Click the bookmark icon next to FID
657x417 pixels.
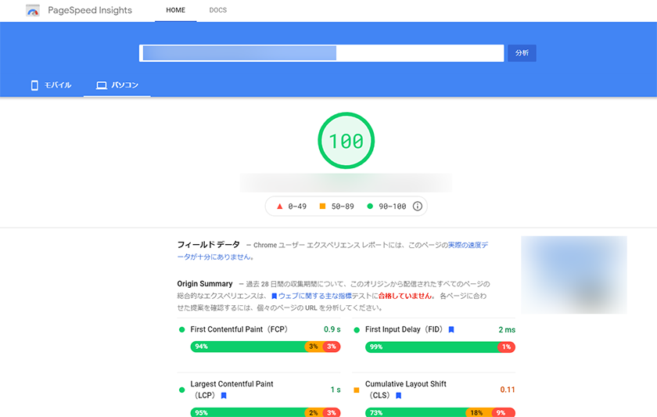(x=451, y=330)
